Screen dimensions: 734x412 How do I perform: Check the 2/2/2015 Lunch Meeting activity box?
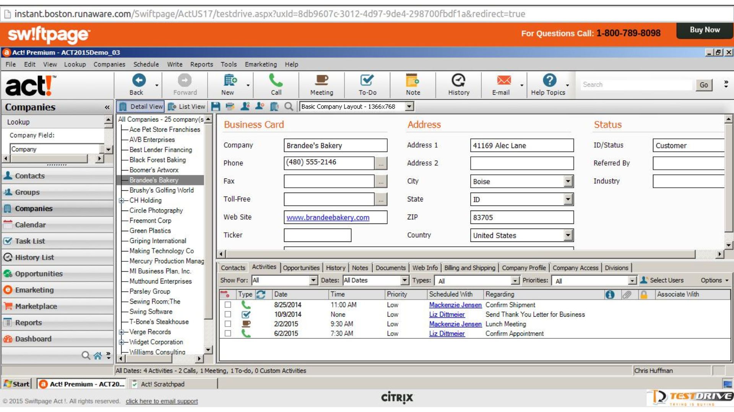tap(228, 324)
